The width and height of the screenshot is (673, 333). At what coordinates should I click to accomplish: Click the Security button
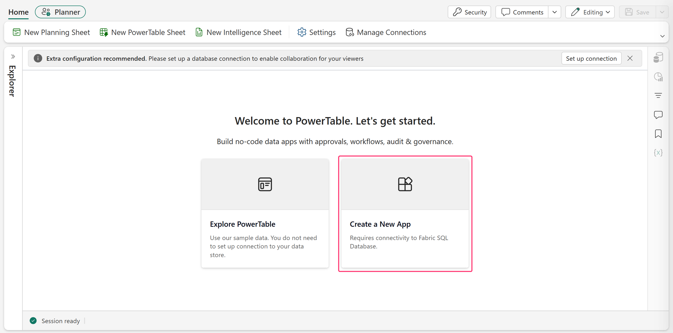469,12
